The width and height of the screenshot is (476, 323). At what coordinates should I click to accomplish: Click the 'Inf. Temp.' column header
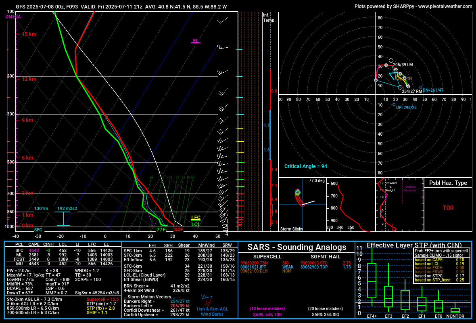click(269, 18)
